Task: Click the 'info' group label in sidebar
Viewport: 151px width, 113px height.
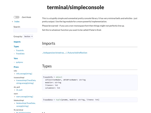Action: point(15,71)
